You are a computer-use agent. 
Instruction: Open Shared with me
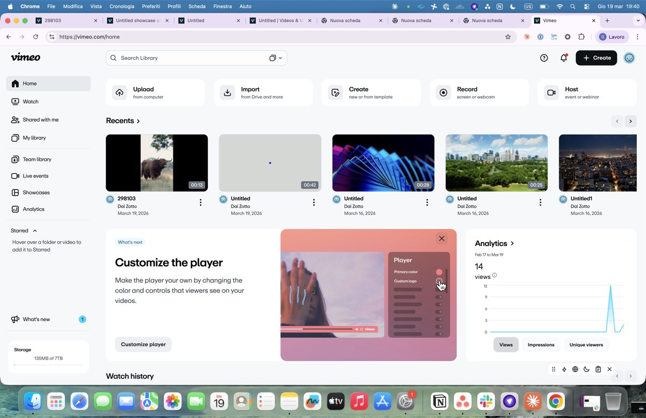[48, 120]
